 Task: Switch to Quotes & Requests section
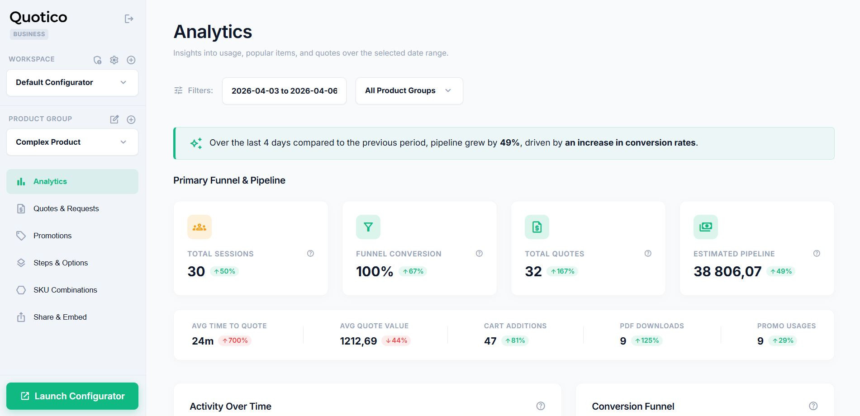(x=66, y=208)
